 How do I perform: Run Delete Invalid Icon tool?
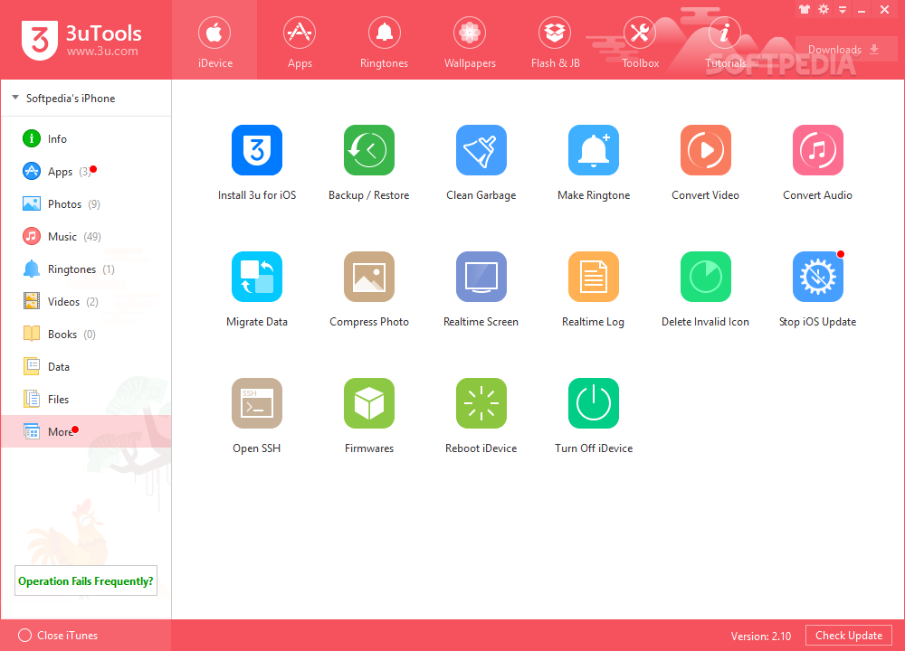(705, 277)
